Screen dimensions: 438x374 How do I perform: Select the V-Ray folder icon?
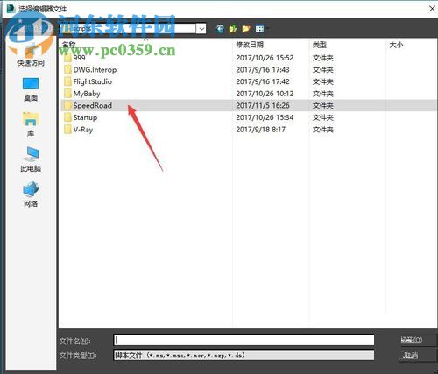(67, 130)
